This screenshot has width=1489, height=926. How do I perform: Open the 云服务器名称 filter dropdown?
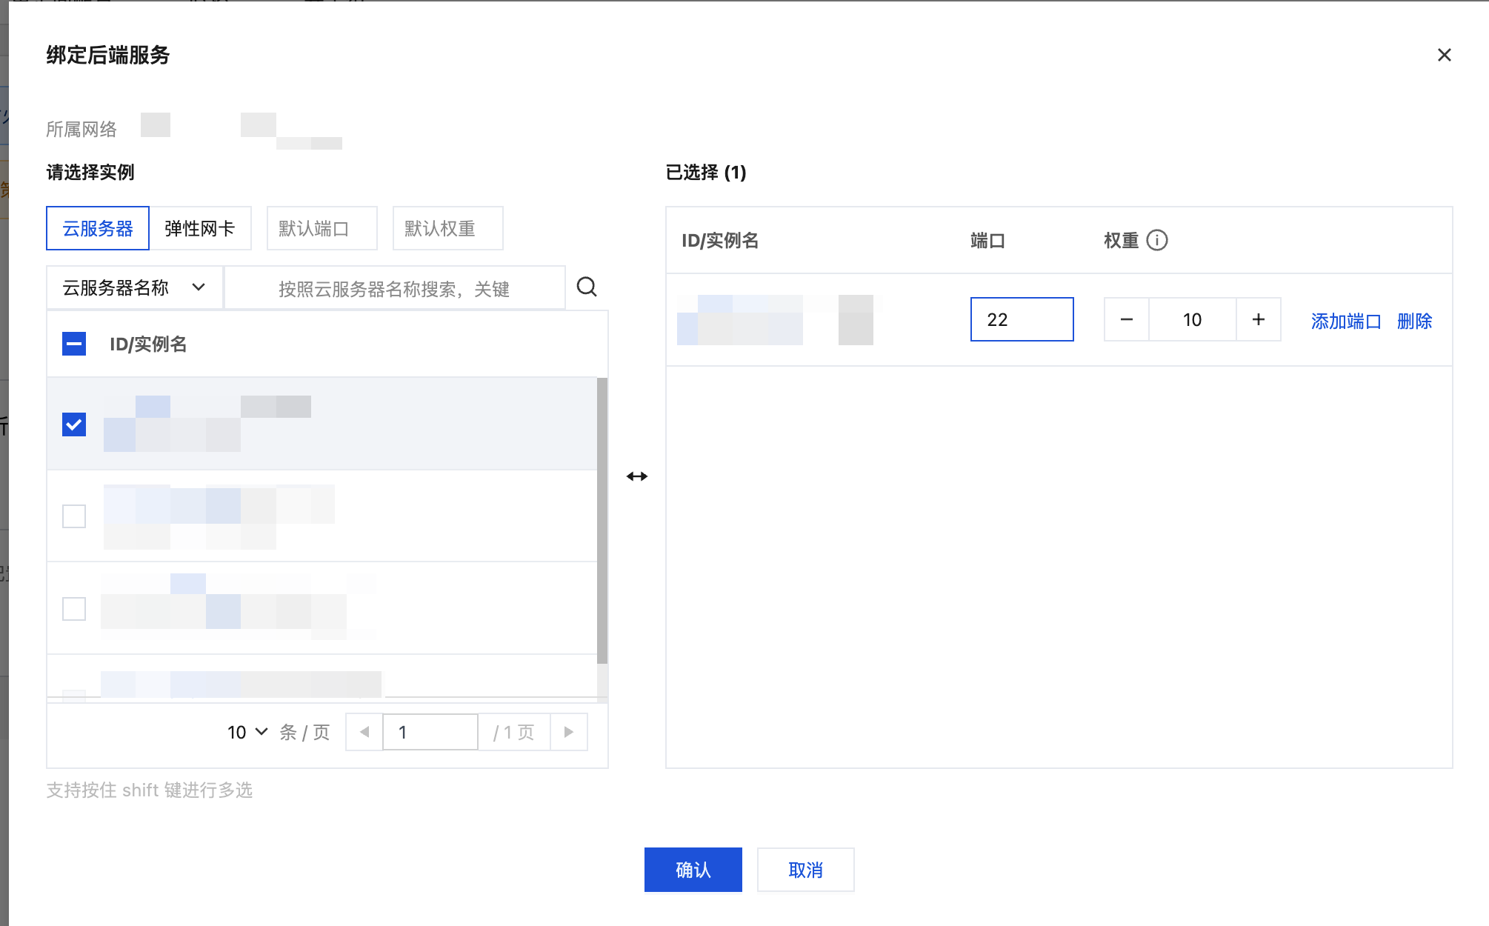134,287
